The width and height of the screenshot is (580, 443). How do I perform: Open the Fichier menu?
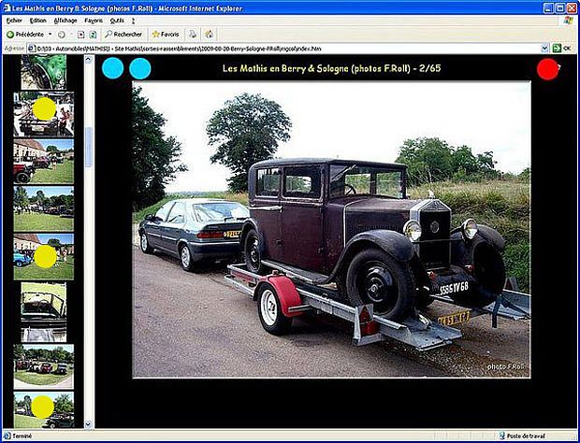[14, 20]
